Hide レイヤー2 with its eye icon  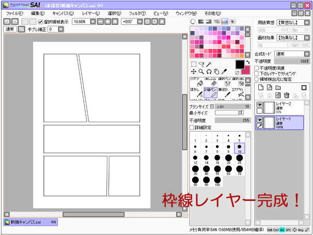pos(259,105)
